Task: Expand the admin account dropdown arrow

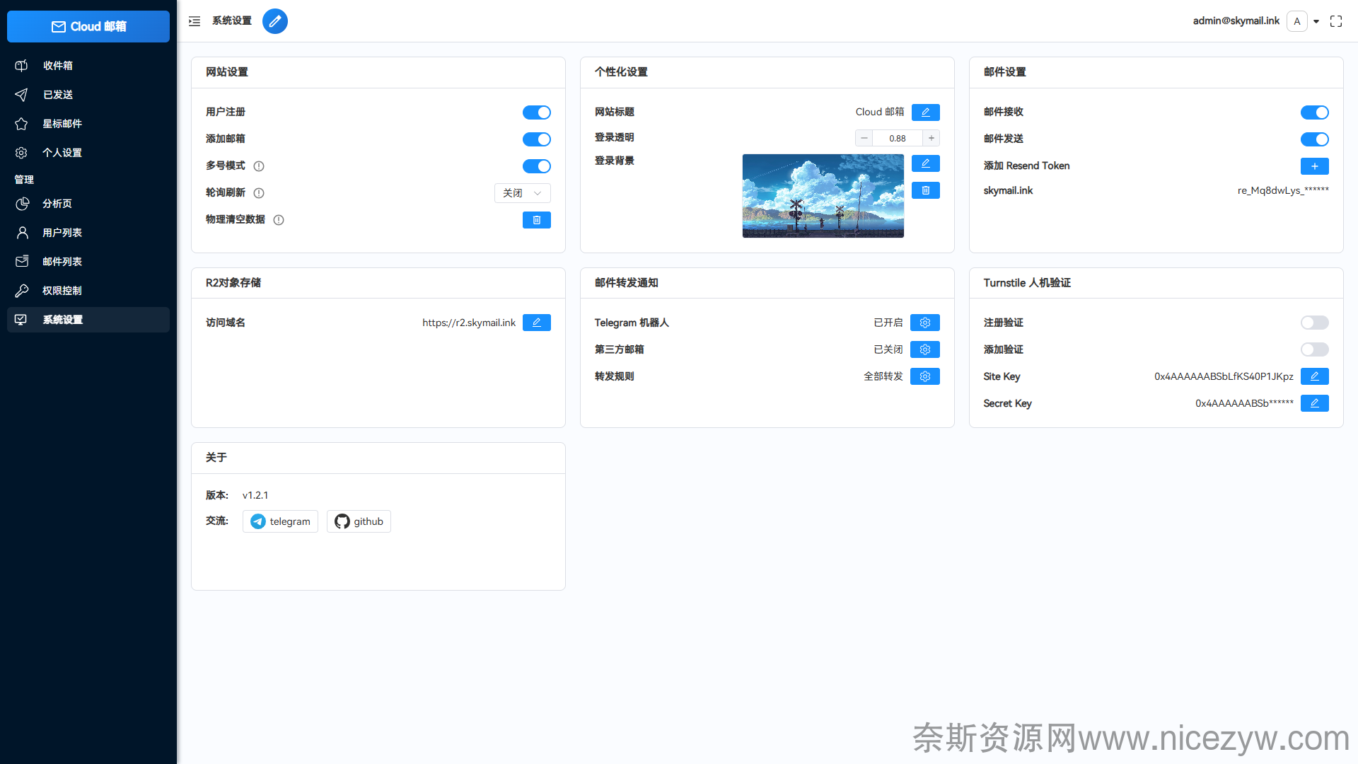Action: click(1316, 21)
